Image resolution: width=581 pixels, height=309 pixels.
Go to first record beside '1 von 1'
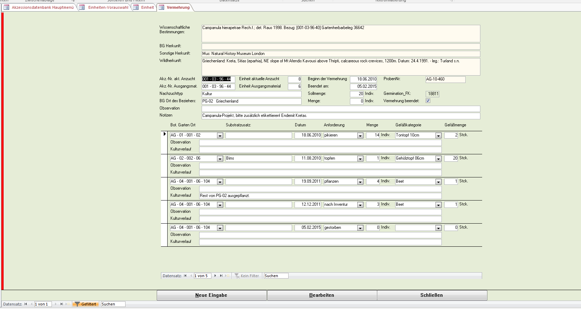[x=26, y=304]
